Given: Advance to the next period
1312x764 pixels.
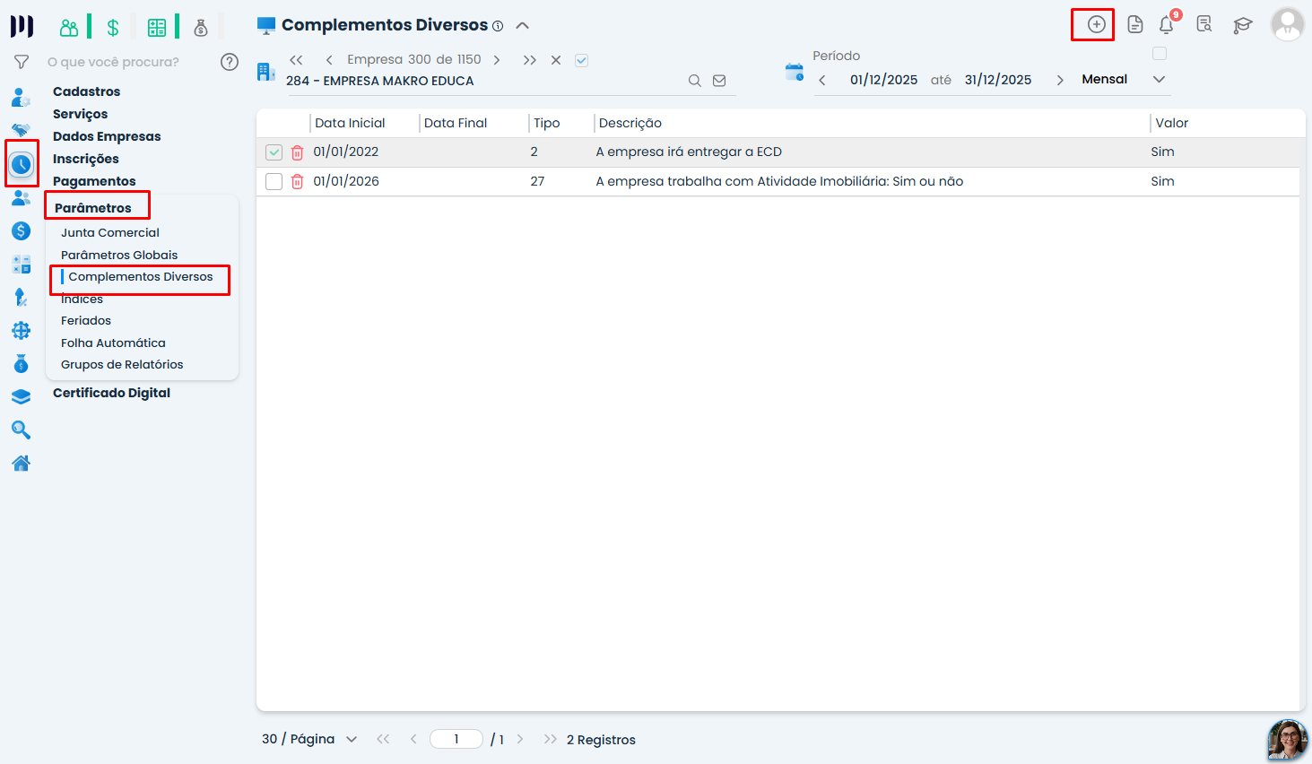Looking at the screenshot, I should pos(1060,80).
